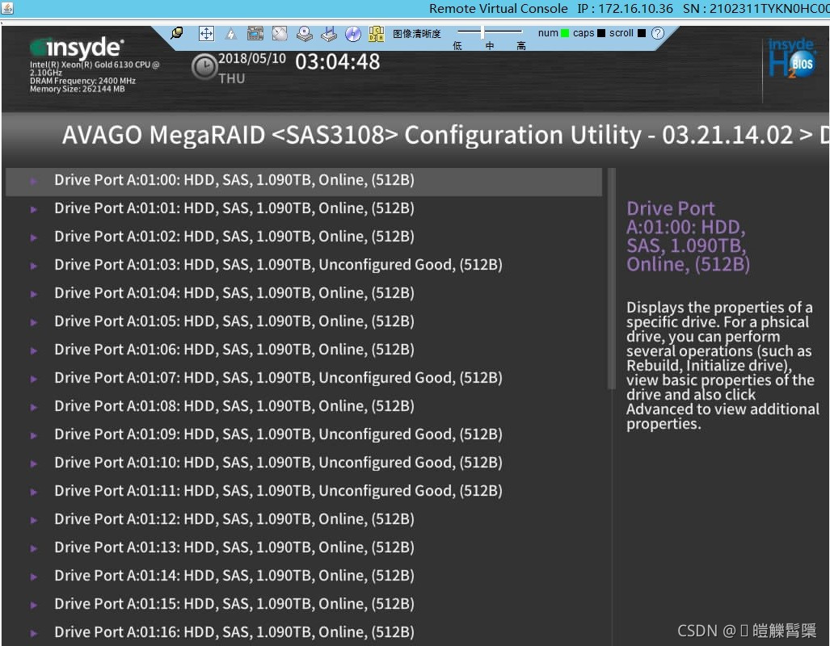
Task: Select Drive Port A:01:14 Online entry
Action: tap(234, 576)
